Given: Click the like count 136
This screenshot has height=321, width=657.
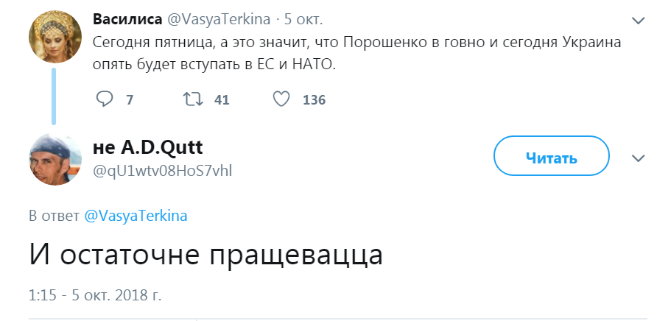Looking at the screenshot, I should point(314,100).
